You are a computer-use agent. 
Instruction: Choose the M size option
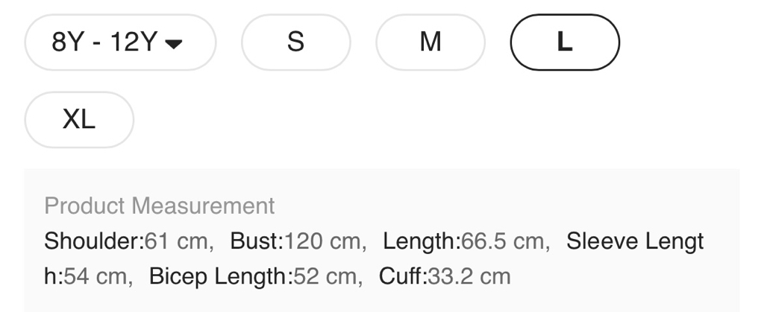click(x=430, y=42)
